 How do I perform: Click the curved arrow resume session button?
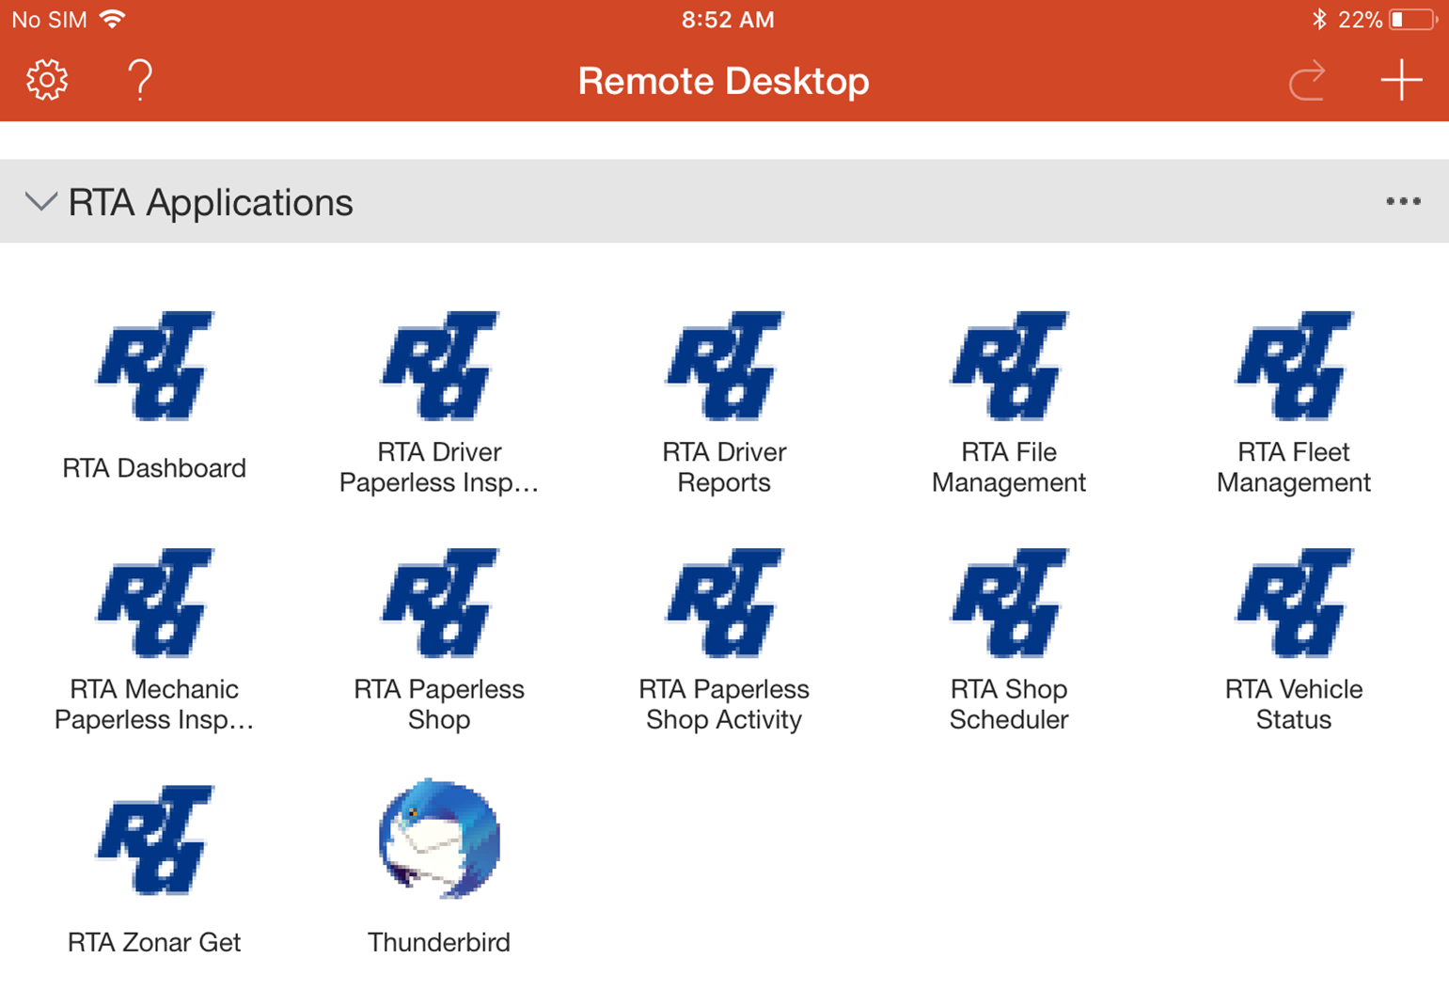coord(1307,81)
